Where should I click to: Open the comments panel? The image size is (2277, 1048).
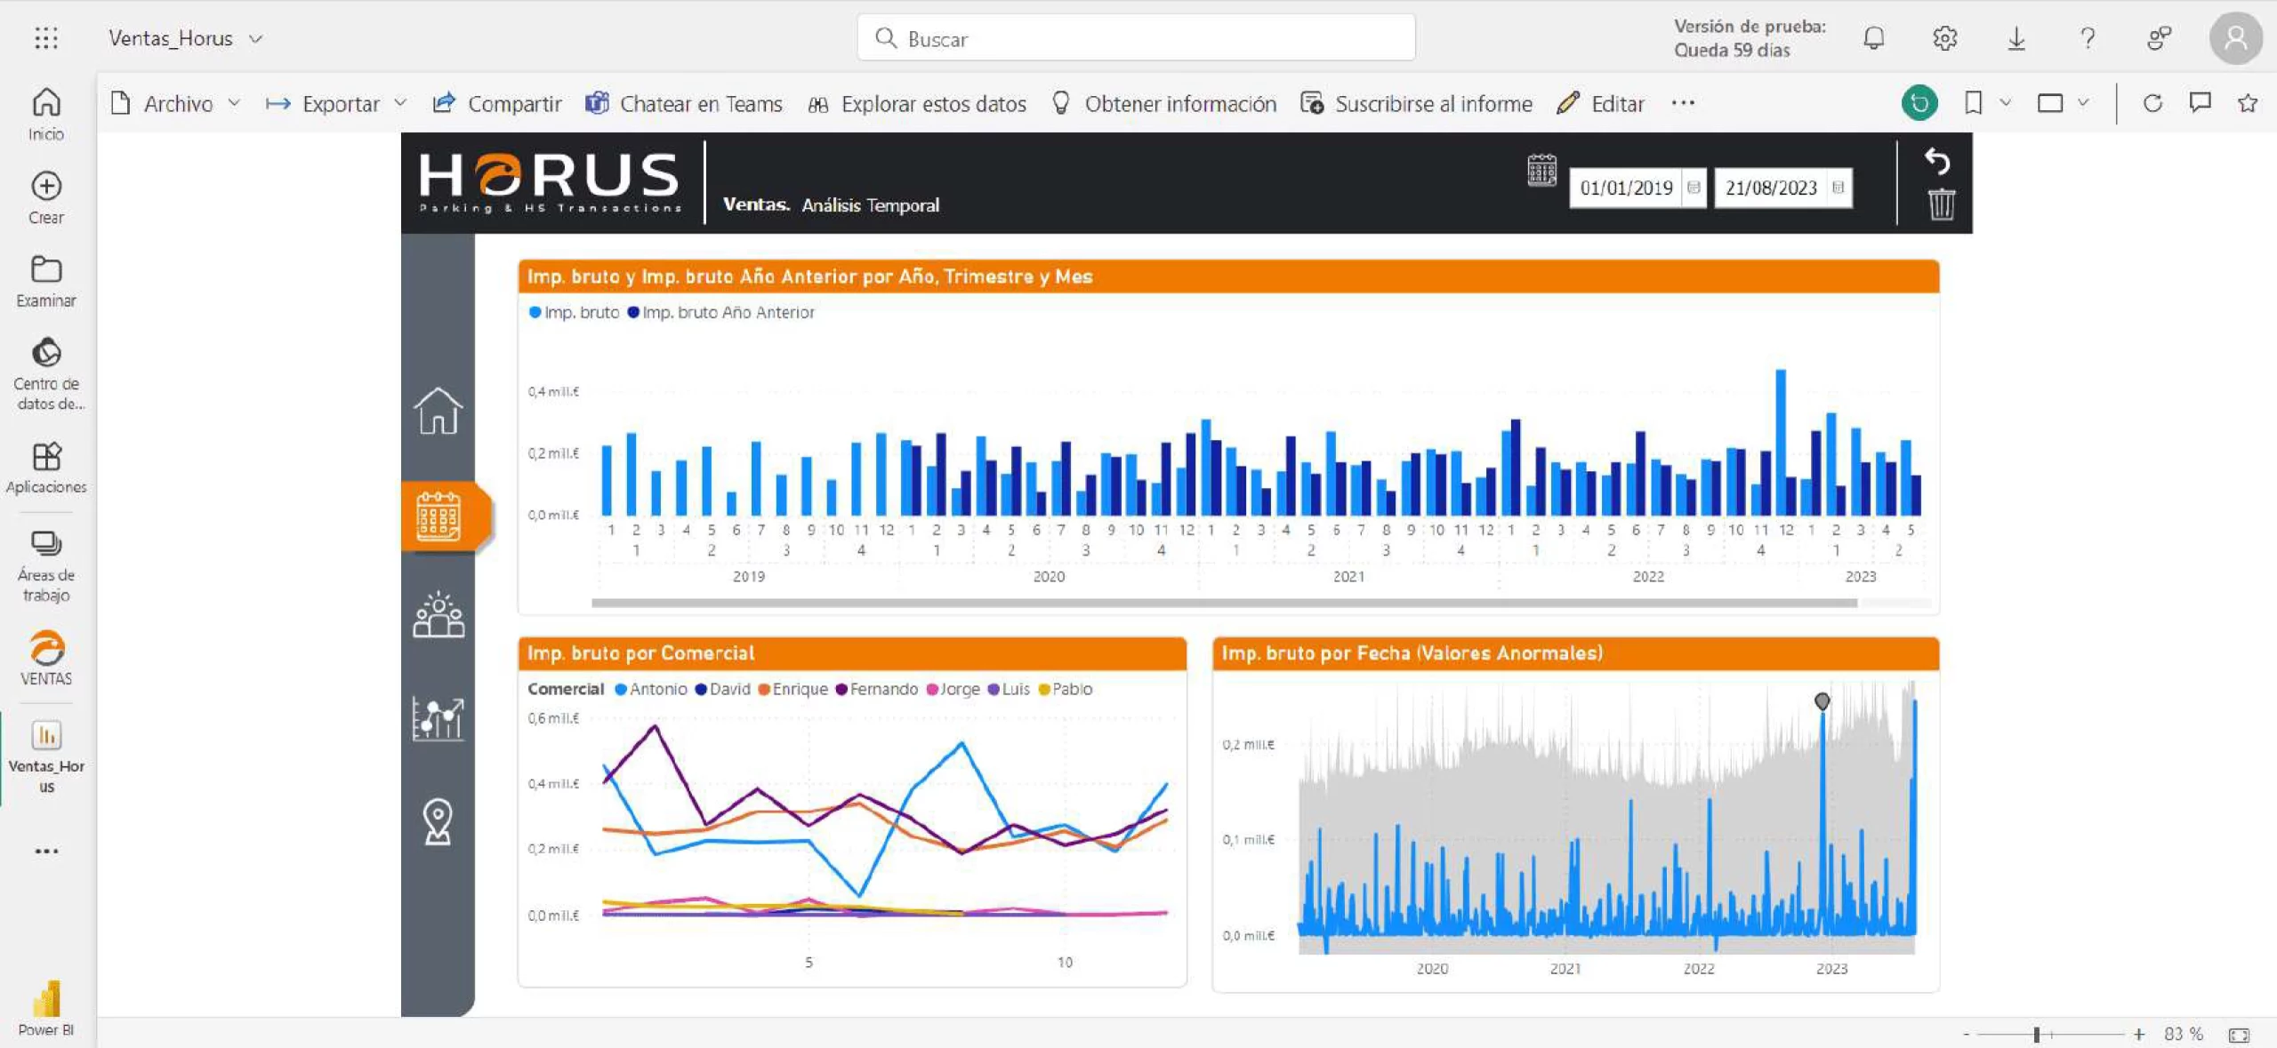2199,102
